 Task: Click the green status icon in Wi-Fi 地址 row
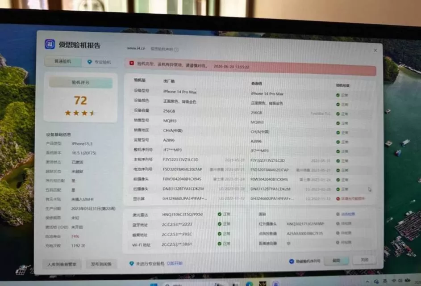coord(219,244)
